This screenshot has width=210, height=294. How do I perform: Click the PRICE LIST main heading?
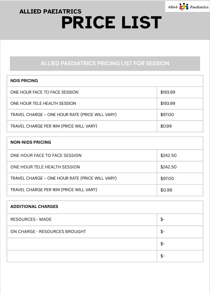click(111, 23)
